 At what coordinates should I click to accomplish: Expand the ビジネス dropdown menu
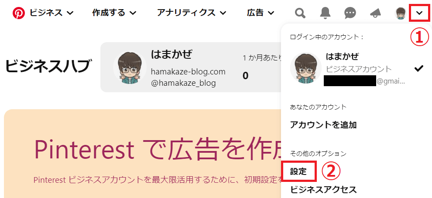[51, 13]
